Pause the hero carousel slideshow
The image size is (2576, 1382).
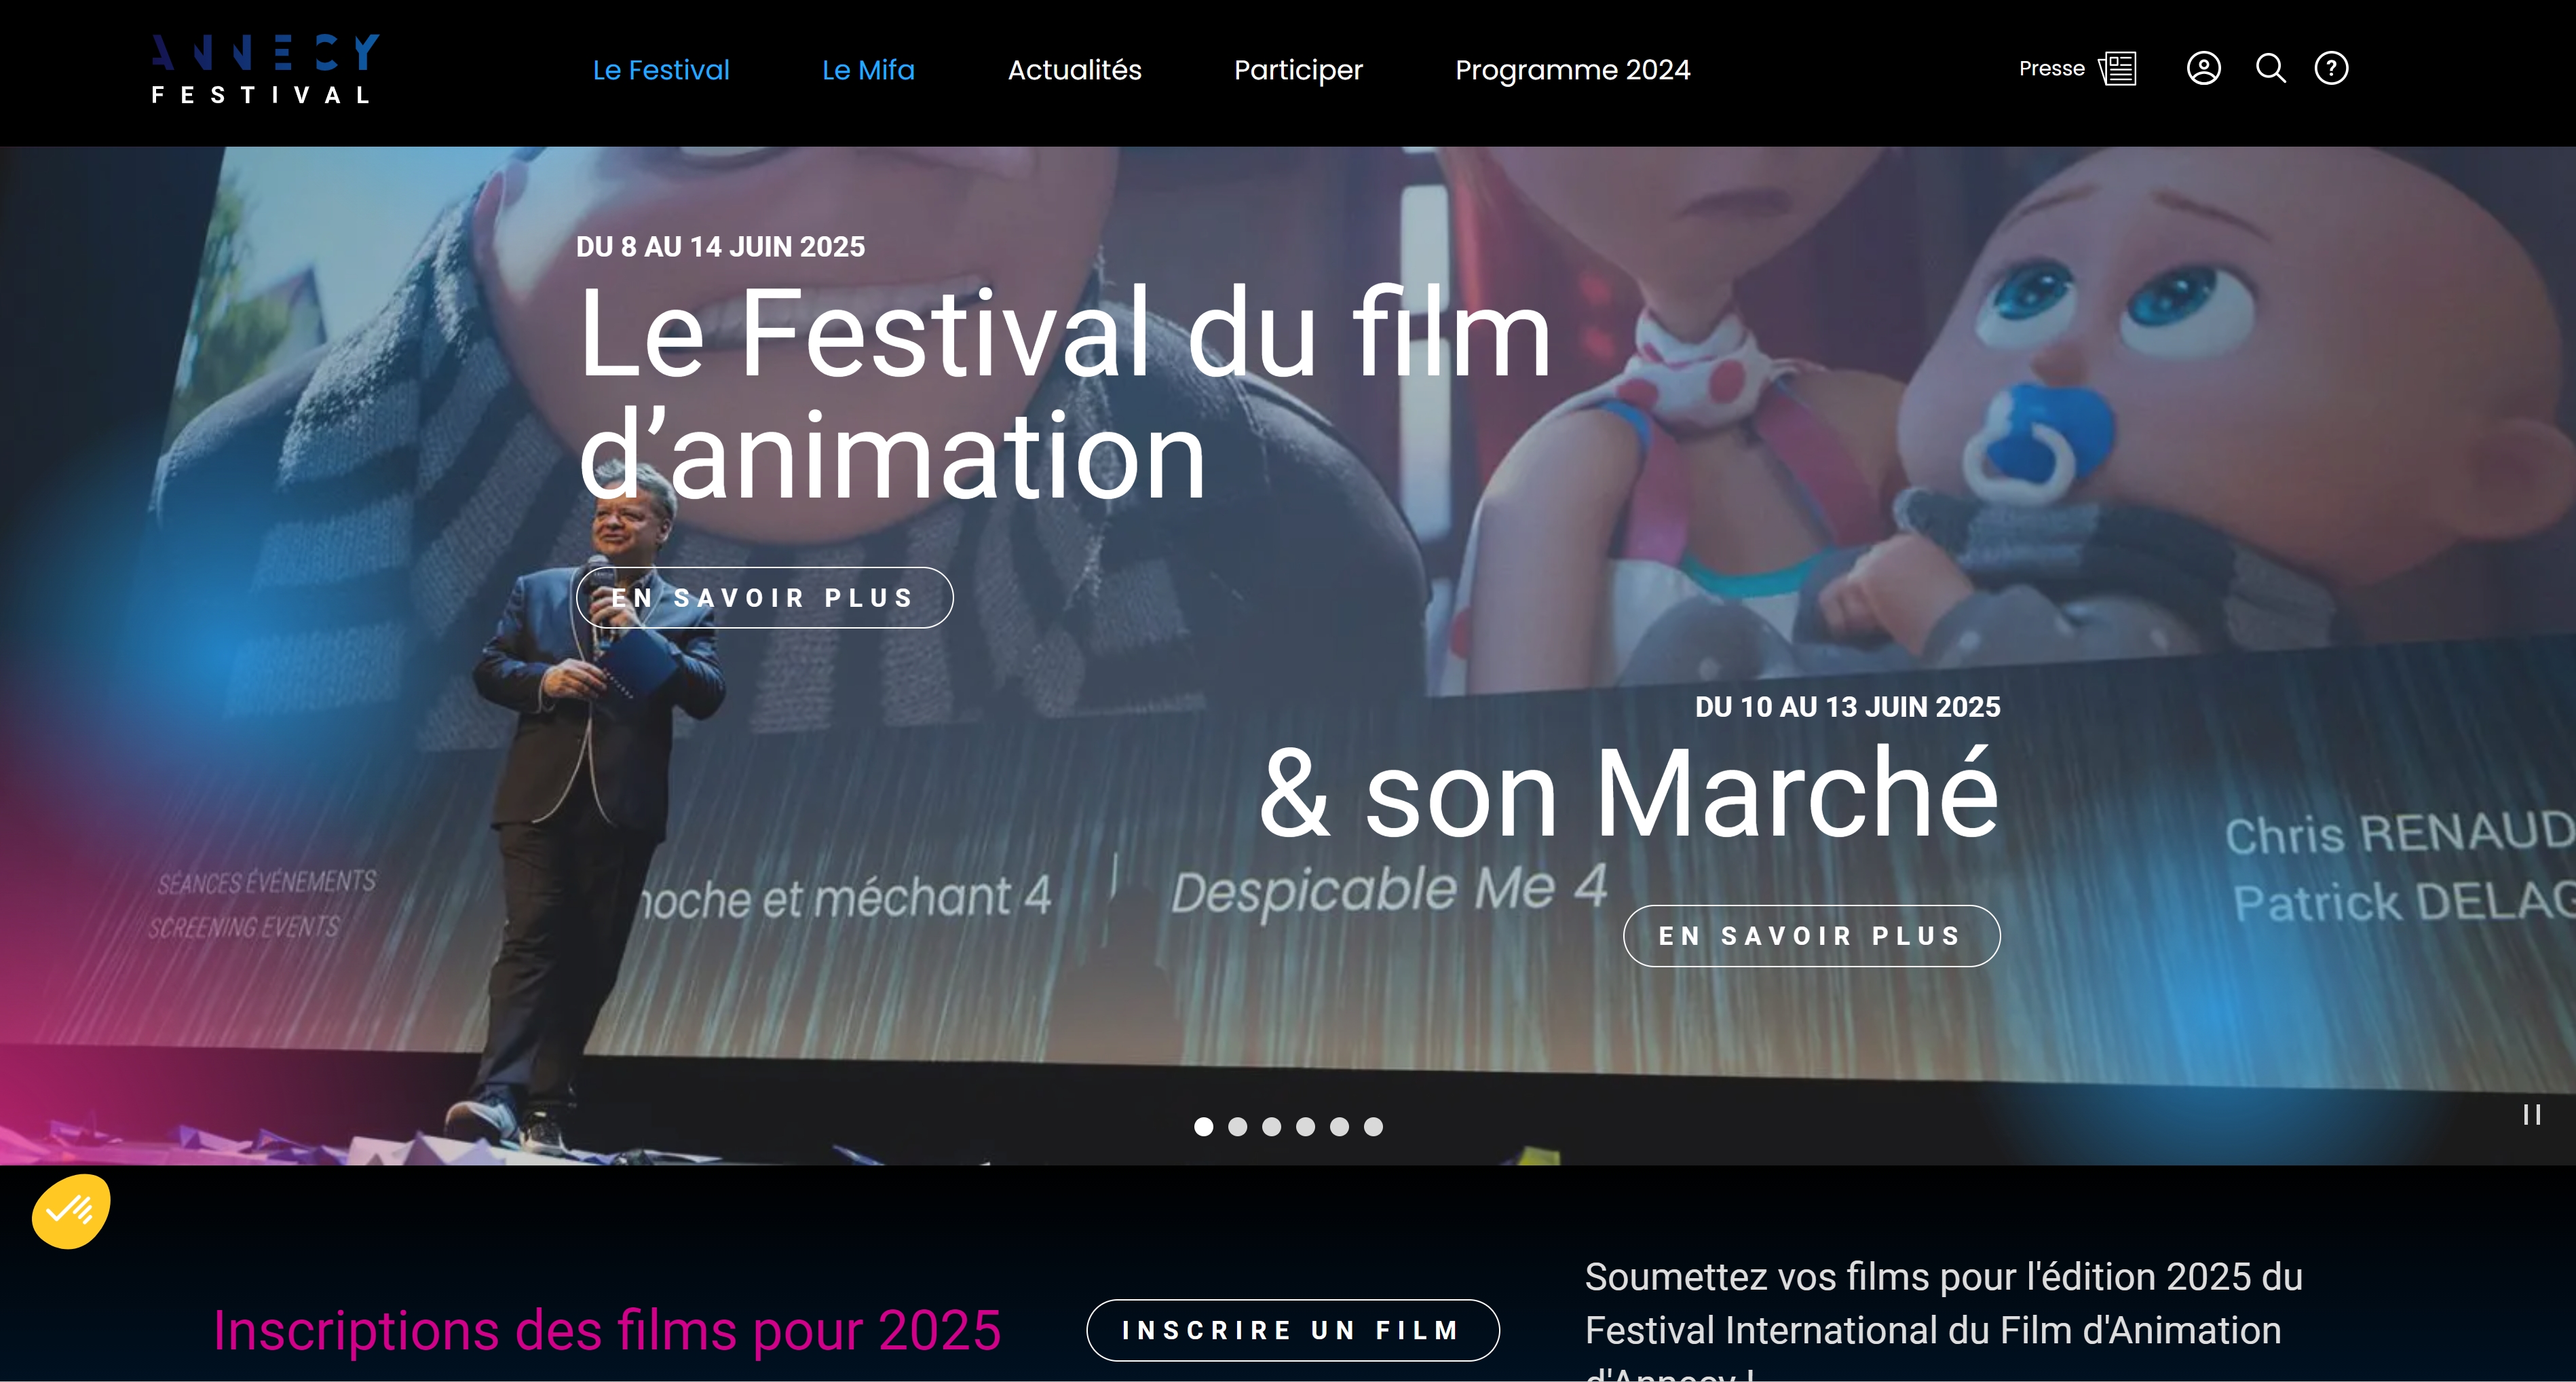click(x=2531, y=1114)
